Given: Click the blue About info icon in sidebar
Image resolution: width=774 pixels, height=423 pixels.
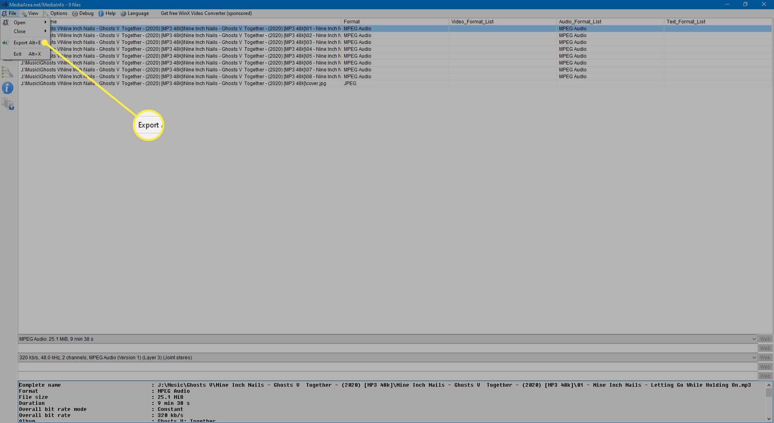Looking at the screenshot, I should click(7, 88).
